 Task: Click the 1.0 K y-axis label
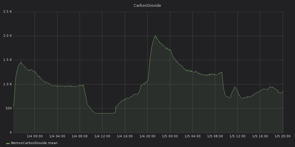click(7, 84)
